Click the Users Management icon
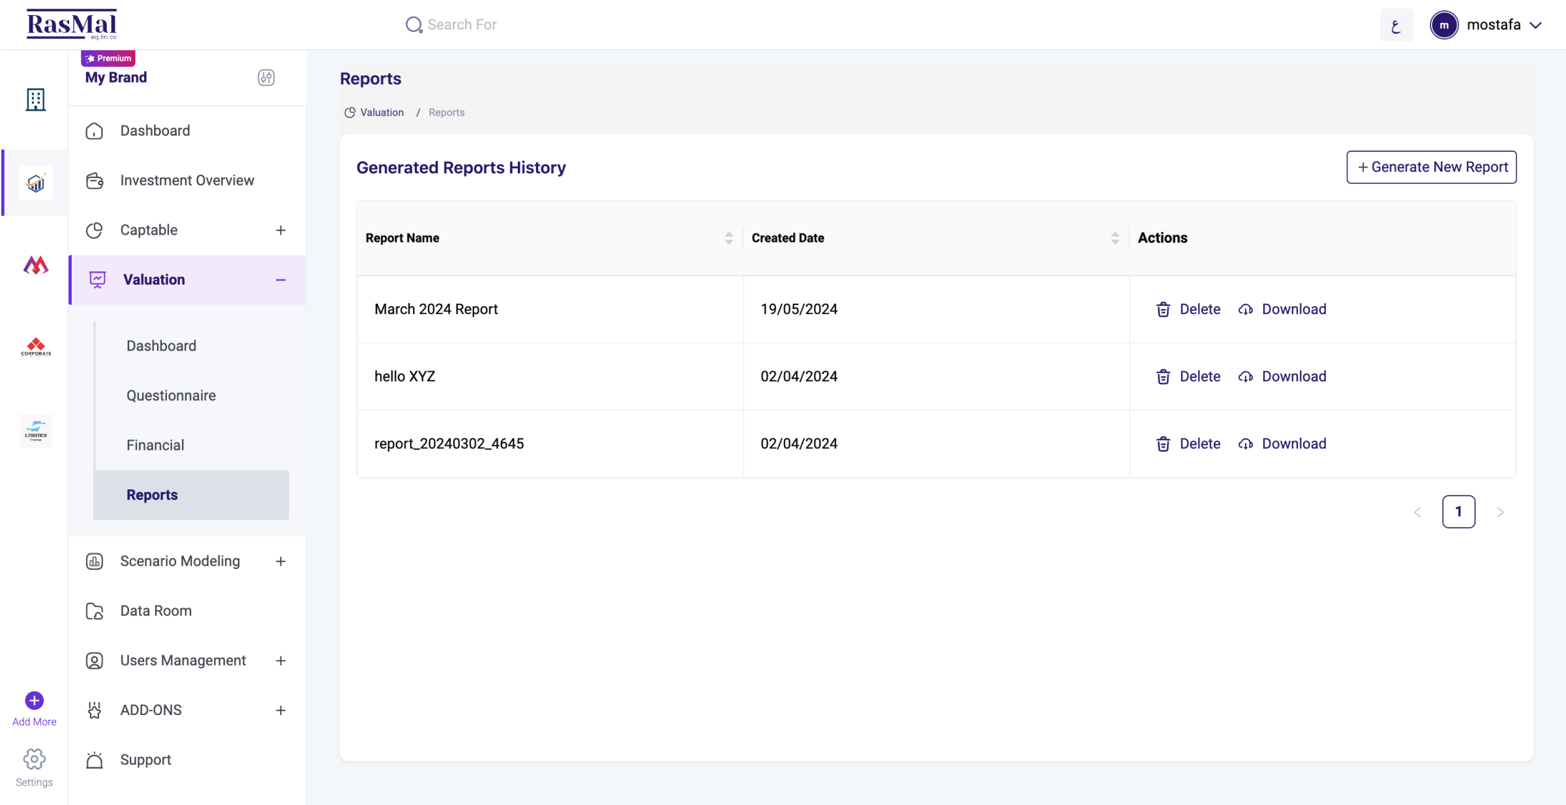Image resolution: width=1566 pixels, height=805 pixels. (95, 660)
